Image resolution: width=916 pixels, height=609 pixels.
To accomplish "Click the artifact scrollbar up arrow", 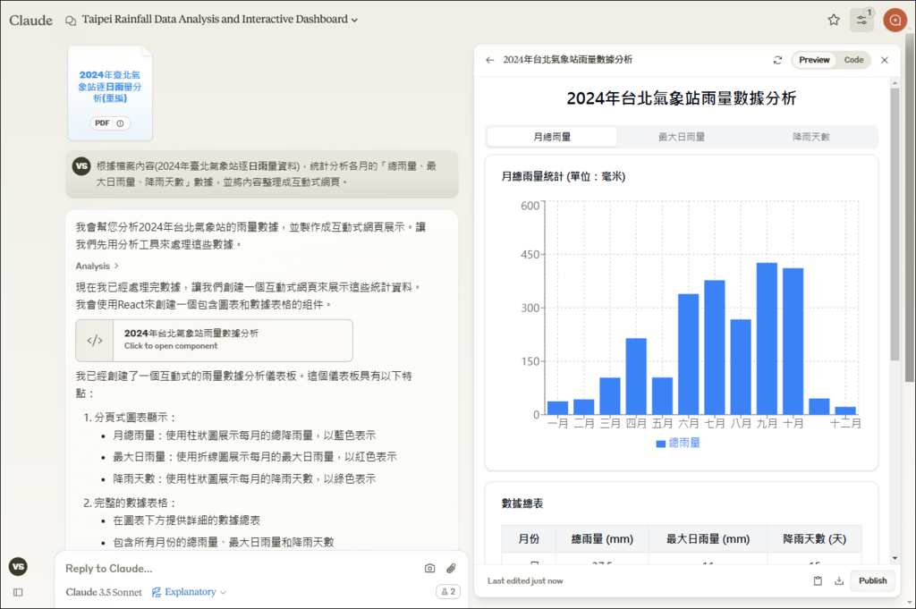I will 895,83.
